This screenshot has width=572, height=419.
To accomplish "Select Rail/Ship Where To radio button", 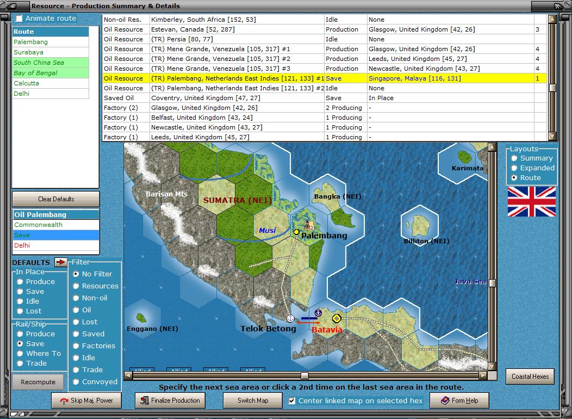I will [20, 353].
